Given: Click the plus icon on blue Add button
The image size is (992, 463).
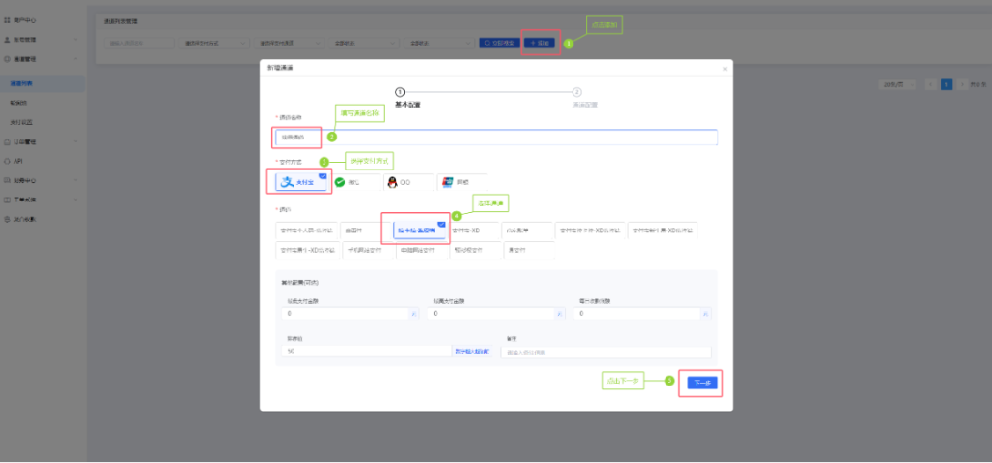Looking at the screenshot, I should pyautogui.click(x=532, y=43).
